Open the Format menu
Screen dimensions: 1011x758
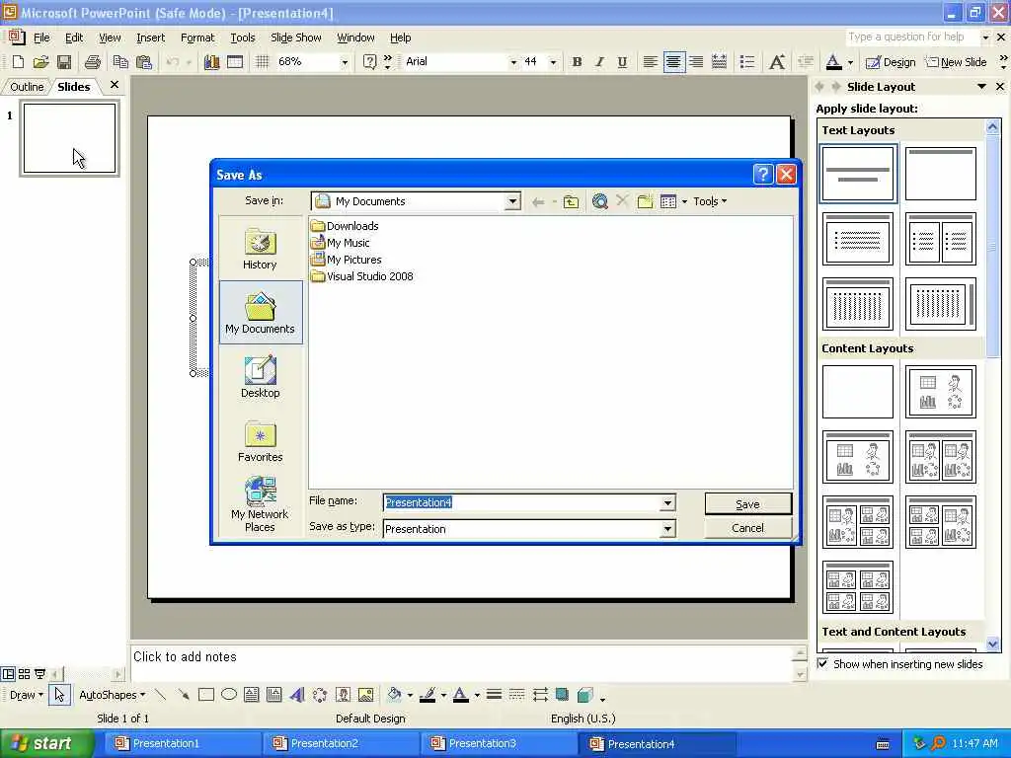[197, 38]
